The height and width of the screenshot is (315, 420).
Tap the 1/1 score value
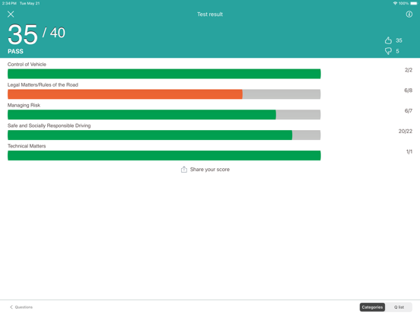point(409,151)
